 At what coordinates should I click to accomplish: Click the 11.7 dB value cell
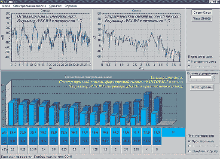(136, 132)
